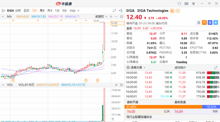This screenshot has height=122, width=220.
Task: Select 月K monthly candlestick tab
Action: [x=50, y=11]
